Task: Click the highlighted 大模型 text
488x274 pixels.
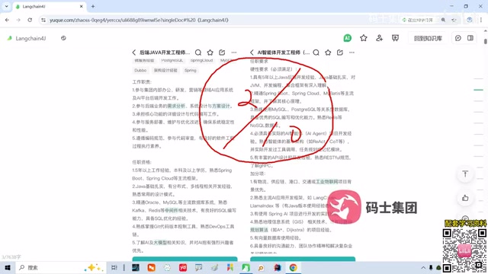Action: (x=160, y=242)
